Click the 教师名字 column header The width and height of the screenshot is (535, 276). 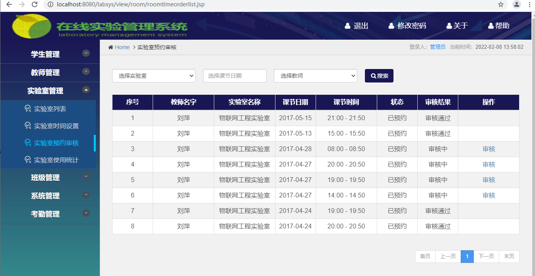pyautogui.click(x=184, y=102)
